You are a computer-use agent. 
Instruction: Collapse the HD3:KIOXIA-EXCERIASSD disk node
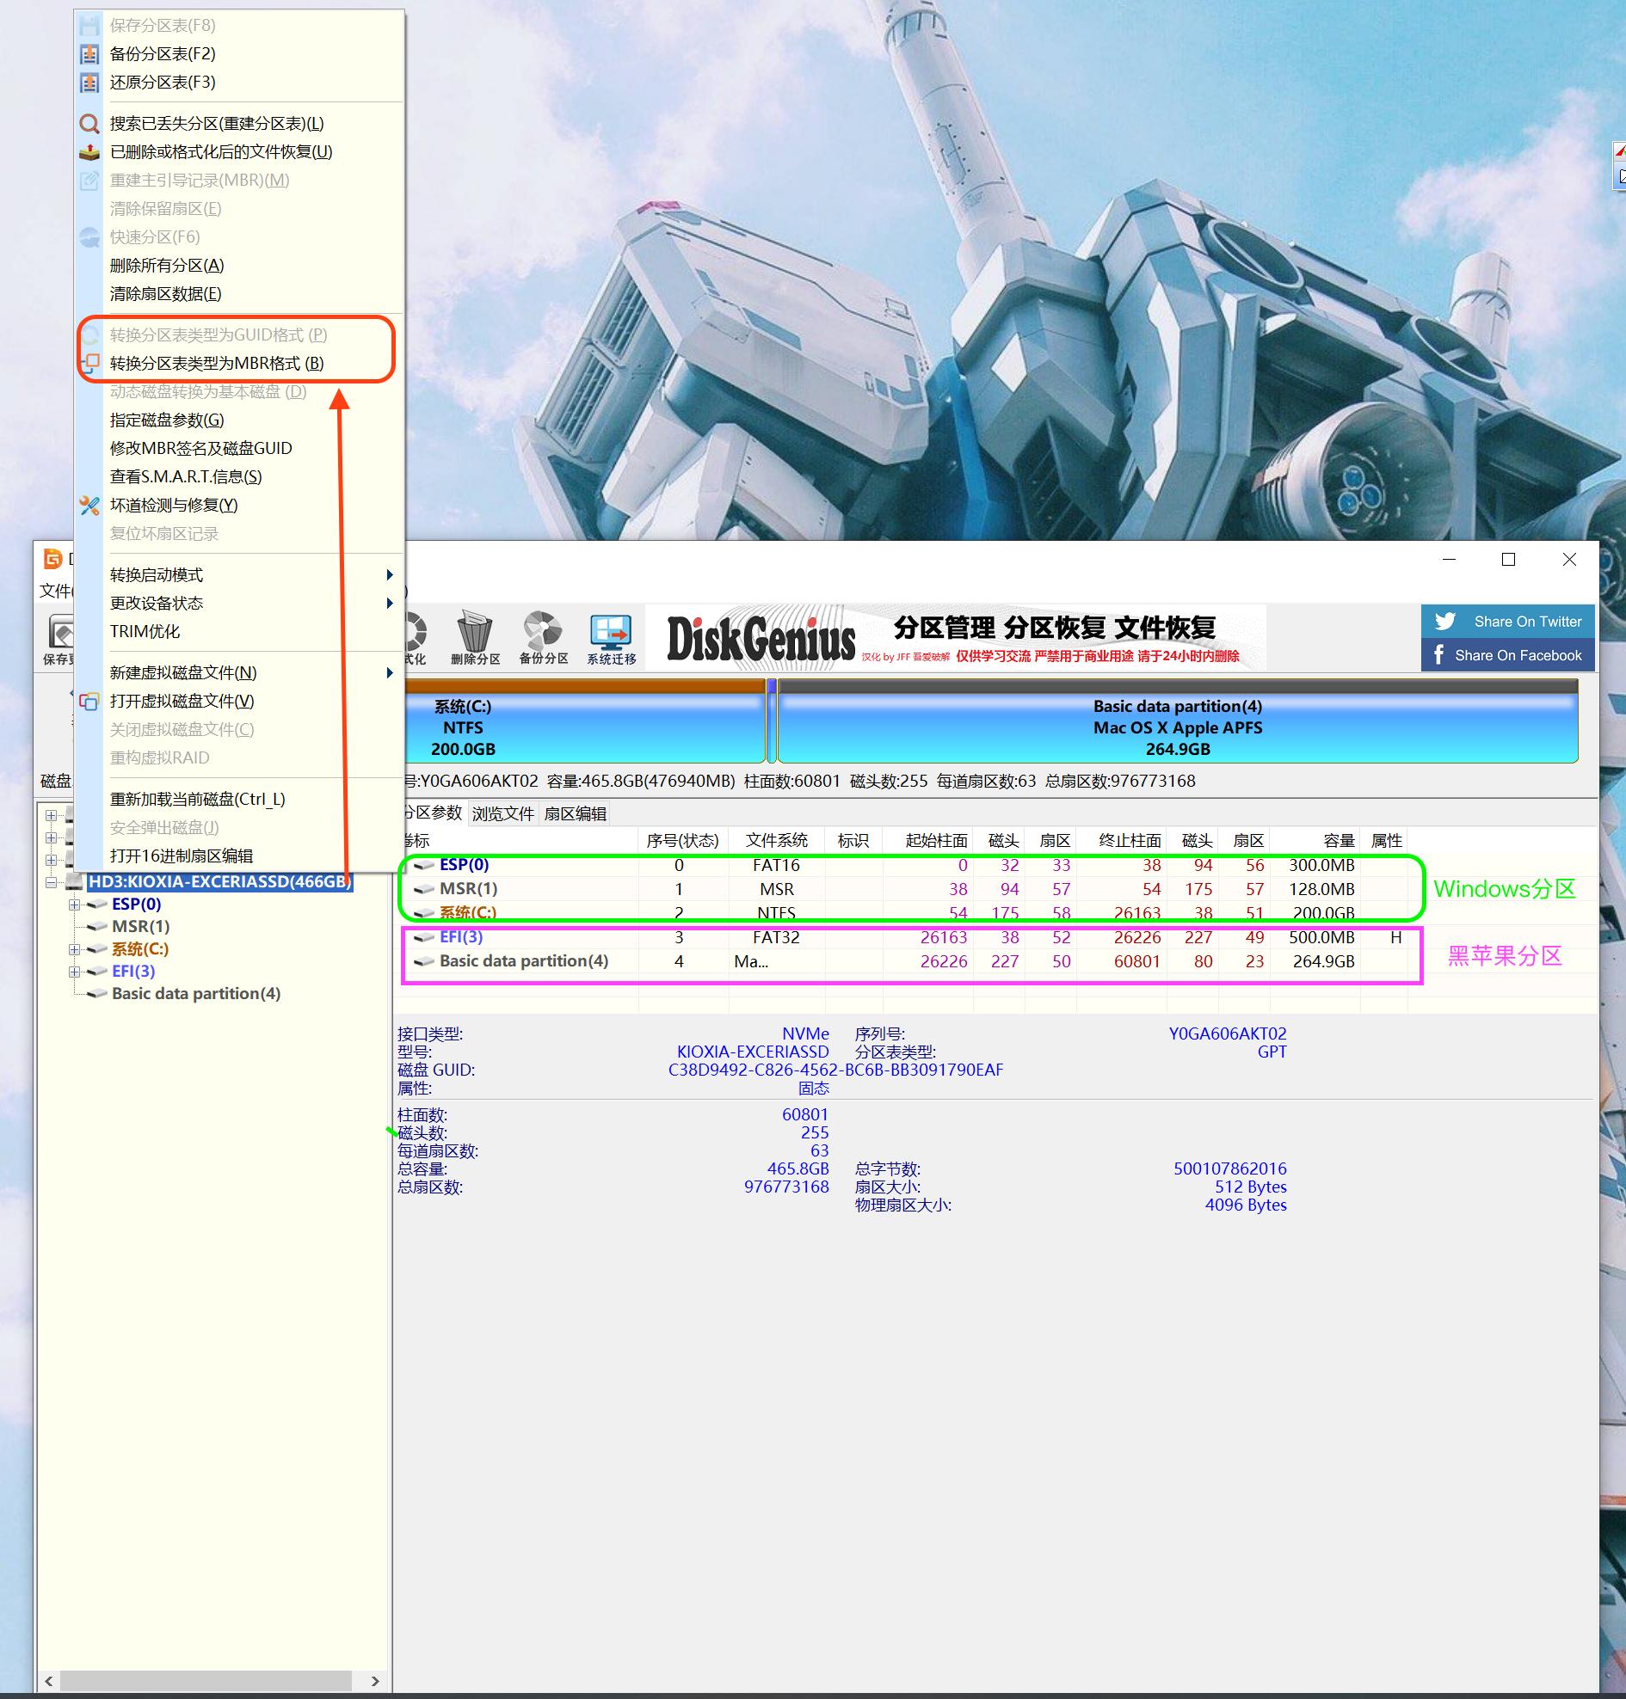point(51,882)
